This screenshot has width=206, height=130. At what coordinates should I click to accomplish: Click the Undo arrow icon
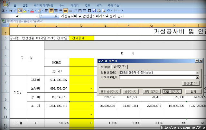click(108, 11)
